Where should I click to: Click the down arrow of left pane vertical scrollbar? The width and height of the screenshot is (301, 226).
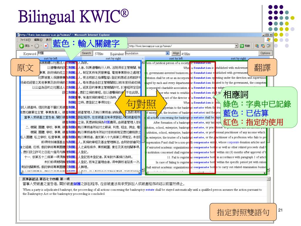pyautogui.click(x=143, y=169)
